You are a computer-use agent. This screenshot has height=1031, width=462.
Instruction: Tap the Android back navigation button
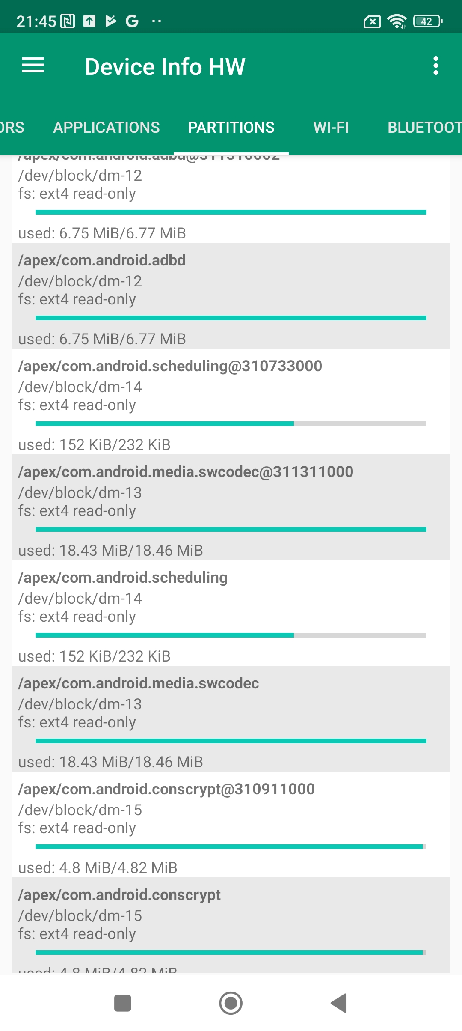[x=339, y=1003]
